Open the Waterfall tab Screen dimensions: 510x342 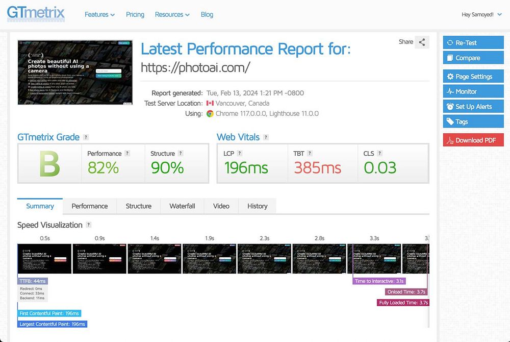tap(182, 206)
